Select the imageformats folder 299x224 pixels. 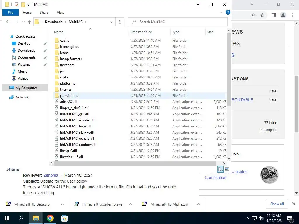71,59
